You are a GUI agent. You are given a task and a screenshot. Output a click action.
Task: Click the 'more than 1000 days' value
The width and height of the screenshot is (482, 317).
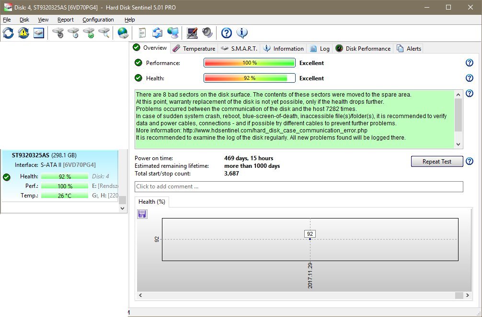[252, 166]
